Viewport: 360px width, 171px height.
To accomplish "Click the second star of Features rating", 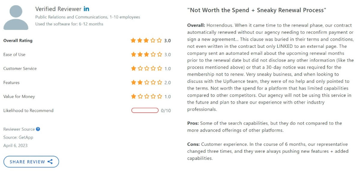I will pyautogui.click(x=140, y=83).
